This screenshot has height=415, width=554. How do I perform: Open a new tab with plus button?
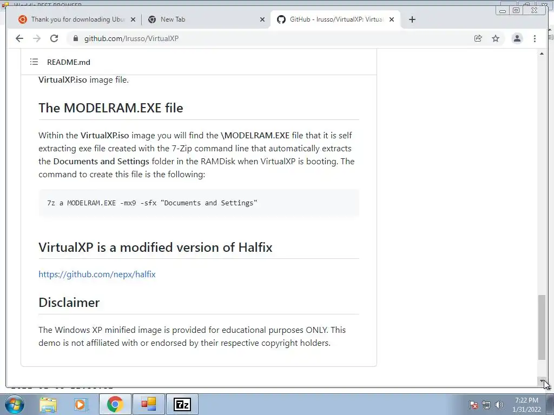(x=412, y=19)
